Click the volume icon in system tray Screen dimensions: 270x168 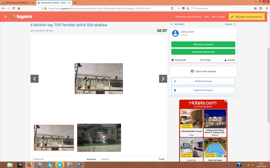pyautogui.click(x=248, y=165)
